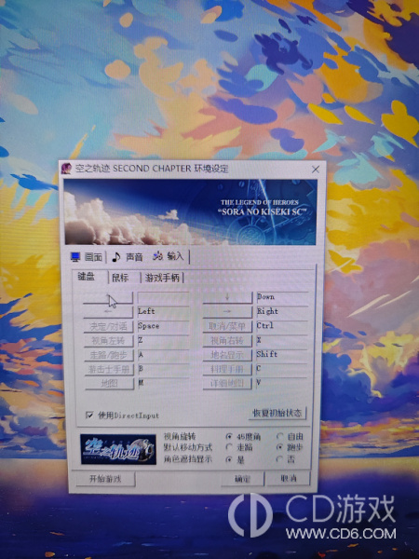
Task: Select the 自由 rotation radio option
Action: (x=280, y=436)
